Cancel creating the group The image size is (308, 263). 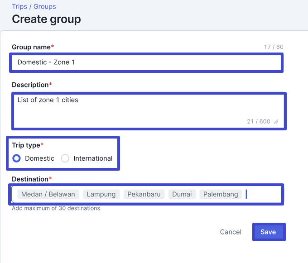click(231, 232)
